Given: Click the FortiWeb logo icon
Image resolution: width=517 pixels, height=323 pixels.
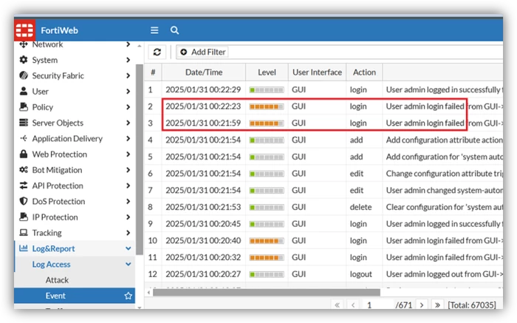Looking at the screenshot, I should 24,30.
